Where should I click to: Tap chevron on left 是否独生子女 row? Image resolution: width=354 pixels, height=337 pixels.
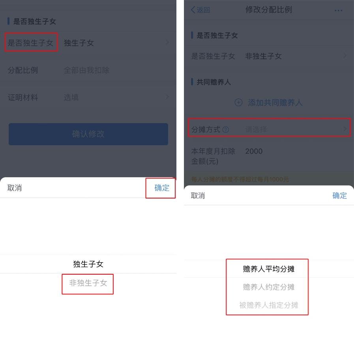pos(167,42)
